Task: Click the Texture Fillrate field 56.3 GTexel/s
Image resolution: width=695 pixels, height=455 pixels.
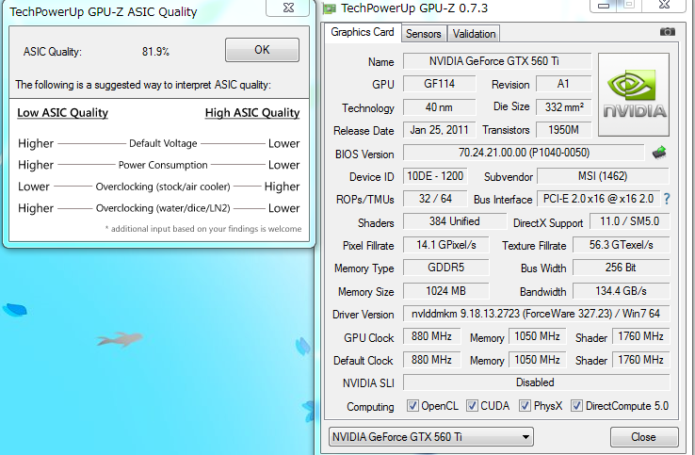Action: pos(621,245)
